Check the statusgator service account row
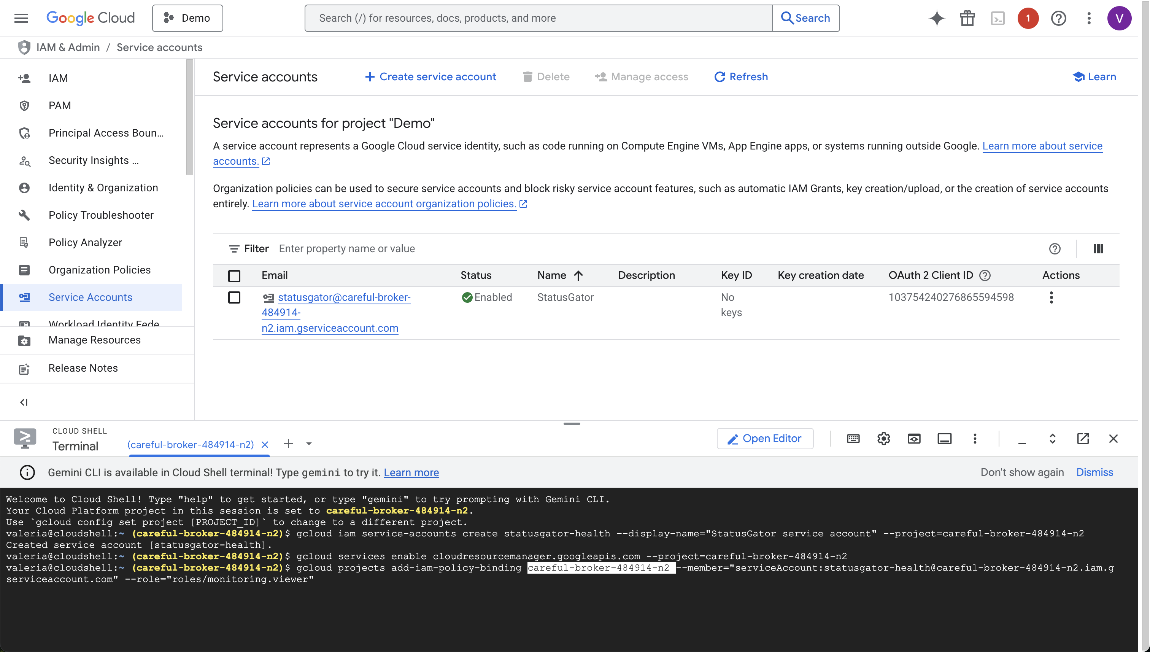1150x652 pixels. (234, 297)
